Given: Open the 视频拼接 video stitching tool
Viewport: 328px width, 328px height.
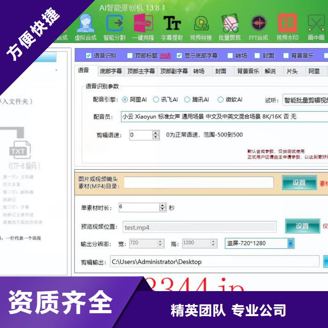Looking at the screenshot, I should tap(201, 27).
